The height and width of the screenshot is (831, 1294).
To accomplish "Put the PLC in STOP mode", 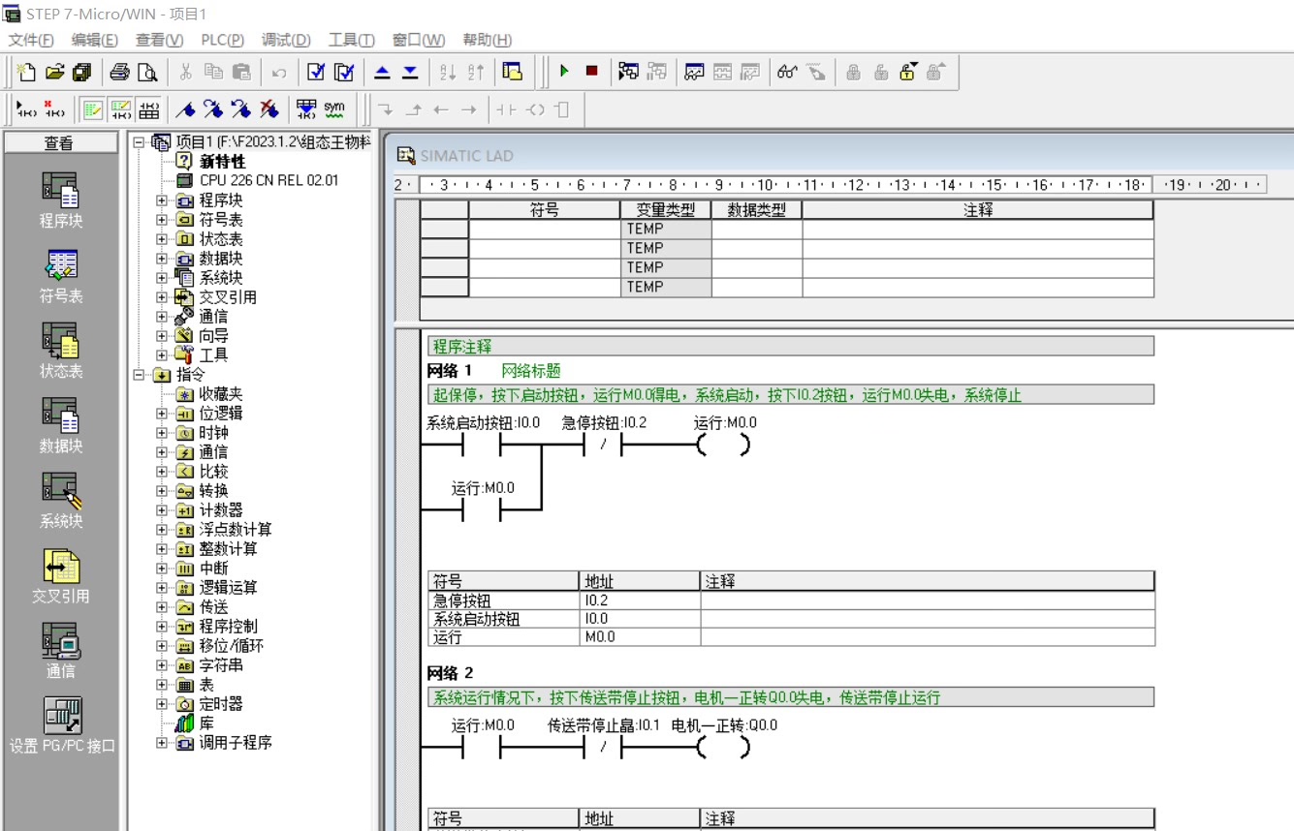I will pyautogui.click(x=591, y=72).
